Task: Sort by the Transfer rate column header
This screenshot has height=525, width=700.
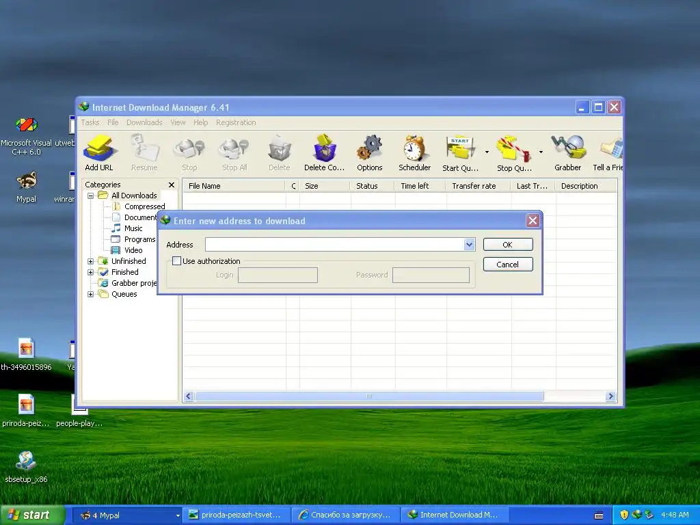Action: [478, 186]
